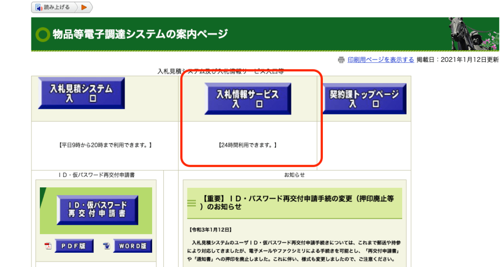Screen dimensions: 504x267
Task: Click the ID・仮パスワード再交付申請書 button
Action: click(x=97, y=210)
